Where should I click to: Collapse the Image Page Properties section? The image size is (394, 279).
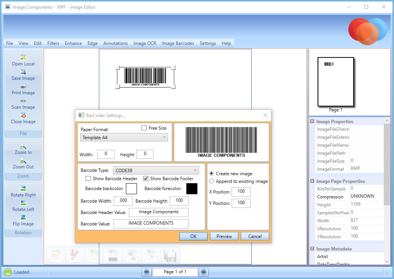(x=312, y=181)
